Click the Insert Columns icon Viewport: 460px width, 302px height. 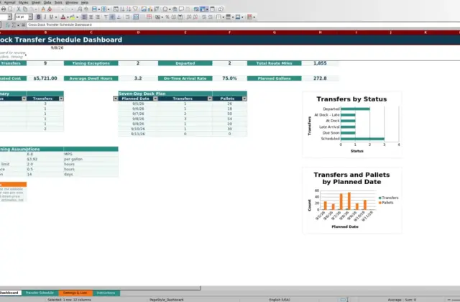103,9
